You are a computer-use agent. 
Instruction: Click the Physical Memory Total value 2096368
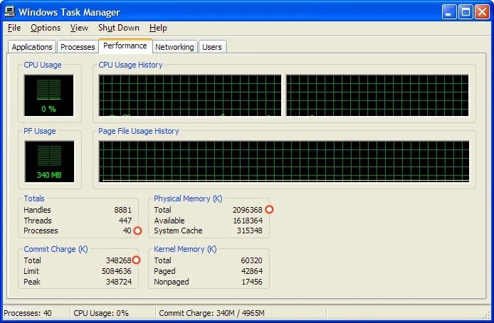click(247, 210)
